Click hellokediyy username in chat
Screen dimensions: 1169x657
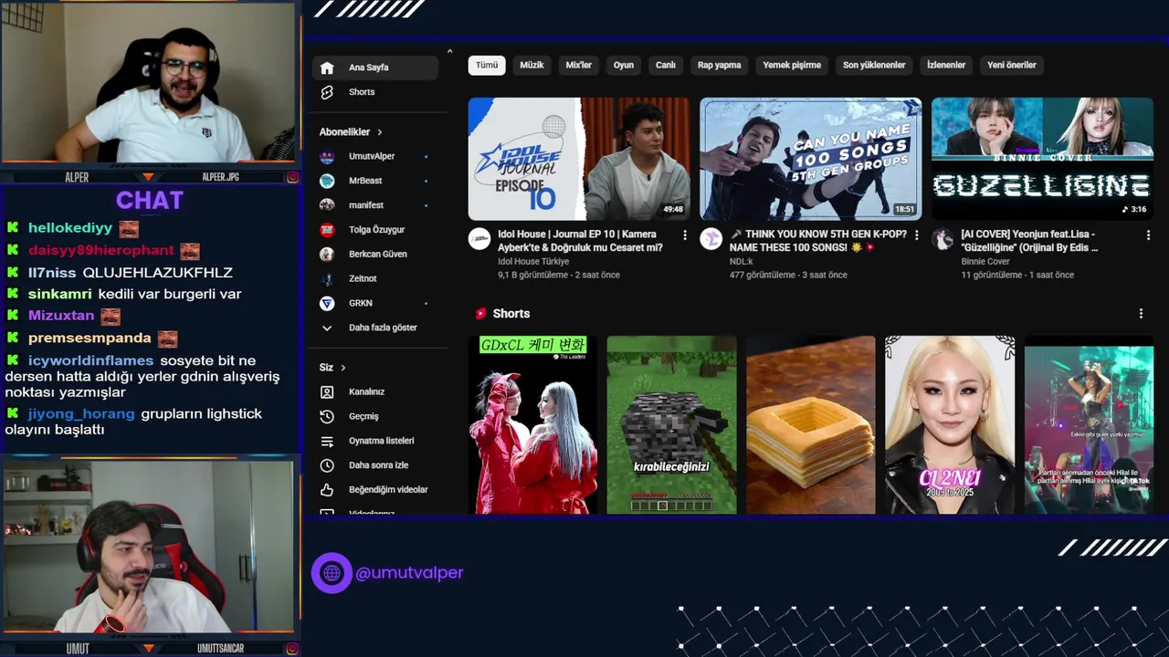[x=70, y=228]
